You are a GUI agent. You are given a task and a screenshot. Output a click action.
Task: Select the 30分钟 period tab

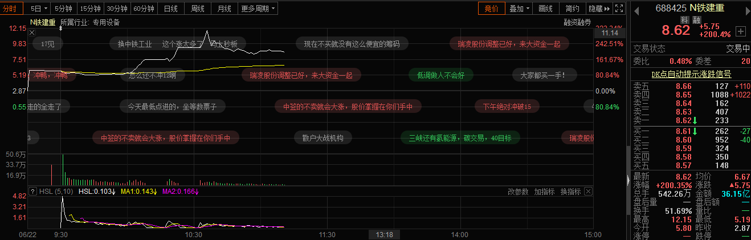[117, 9]
